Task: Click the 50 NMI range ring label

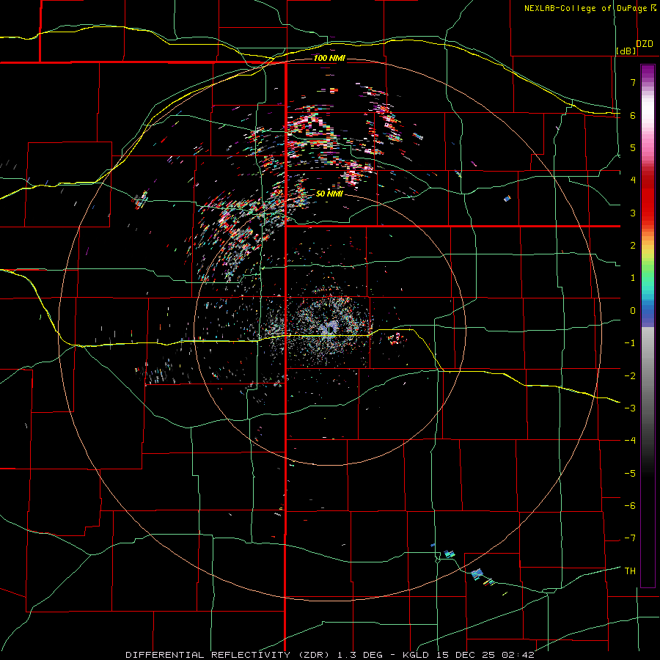Action: tap(329, 194)
